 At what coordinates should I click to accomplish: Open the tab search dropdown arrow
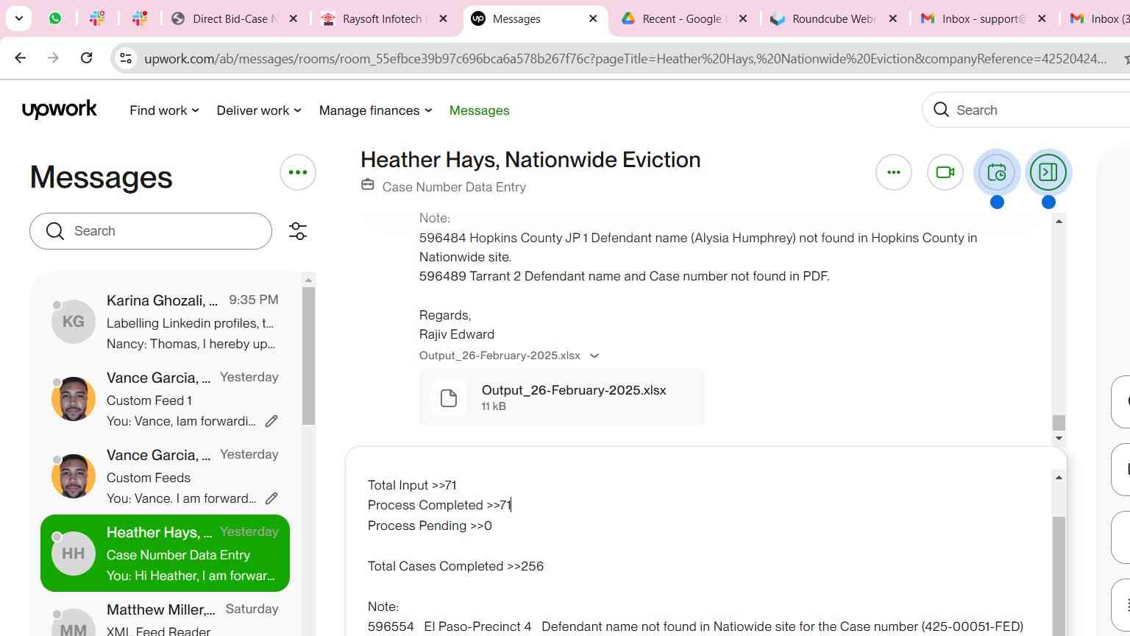point(18,18)
